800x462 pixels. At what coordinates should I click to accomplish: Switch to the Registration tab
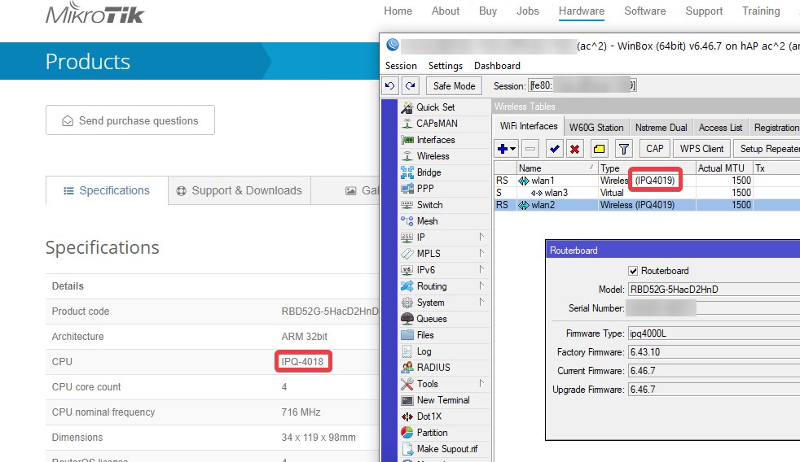click(776, 128)
